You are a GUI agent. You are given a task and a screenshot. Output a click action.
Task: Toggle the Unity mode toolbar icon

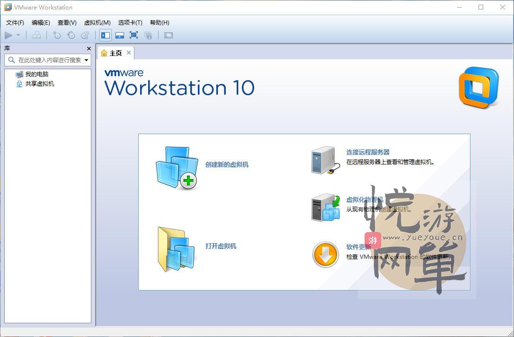pos(148,35)
